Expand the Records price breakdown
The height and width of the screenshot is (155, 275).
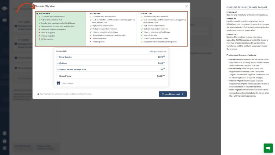coord(66,57)
